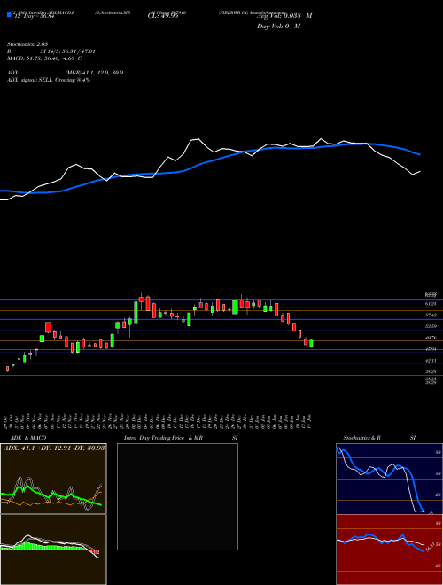Image resolution: width=443 pixels, height=585 pixels.
Task: Click the 'Stochastics & RSI' panel title
Action: 379,438
